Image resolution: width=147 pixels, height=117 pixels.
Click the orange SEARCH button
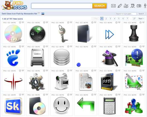tap(99, 6)
